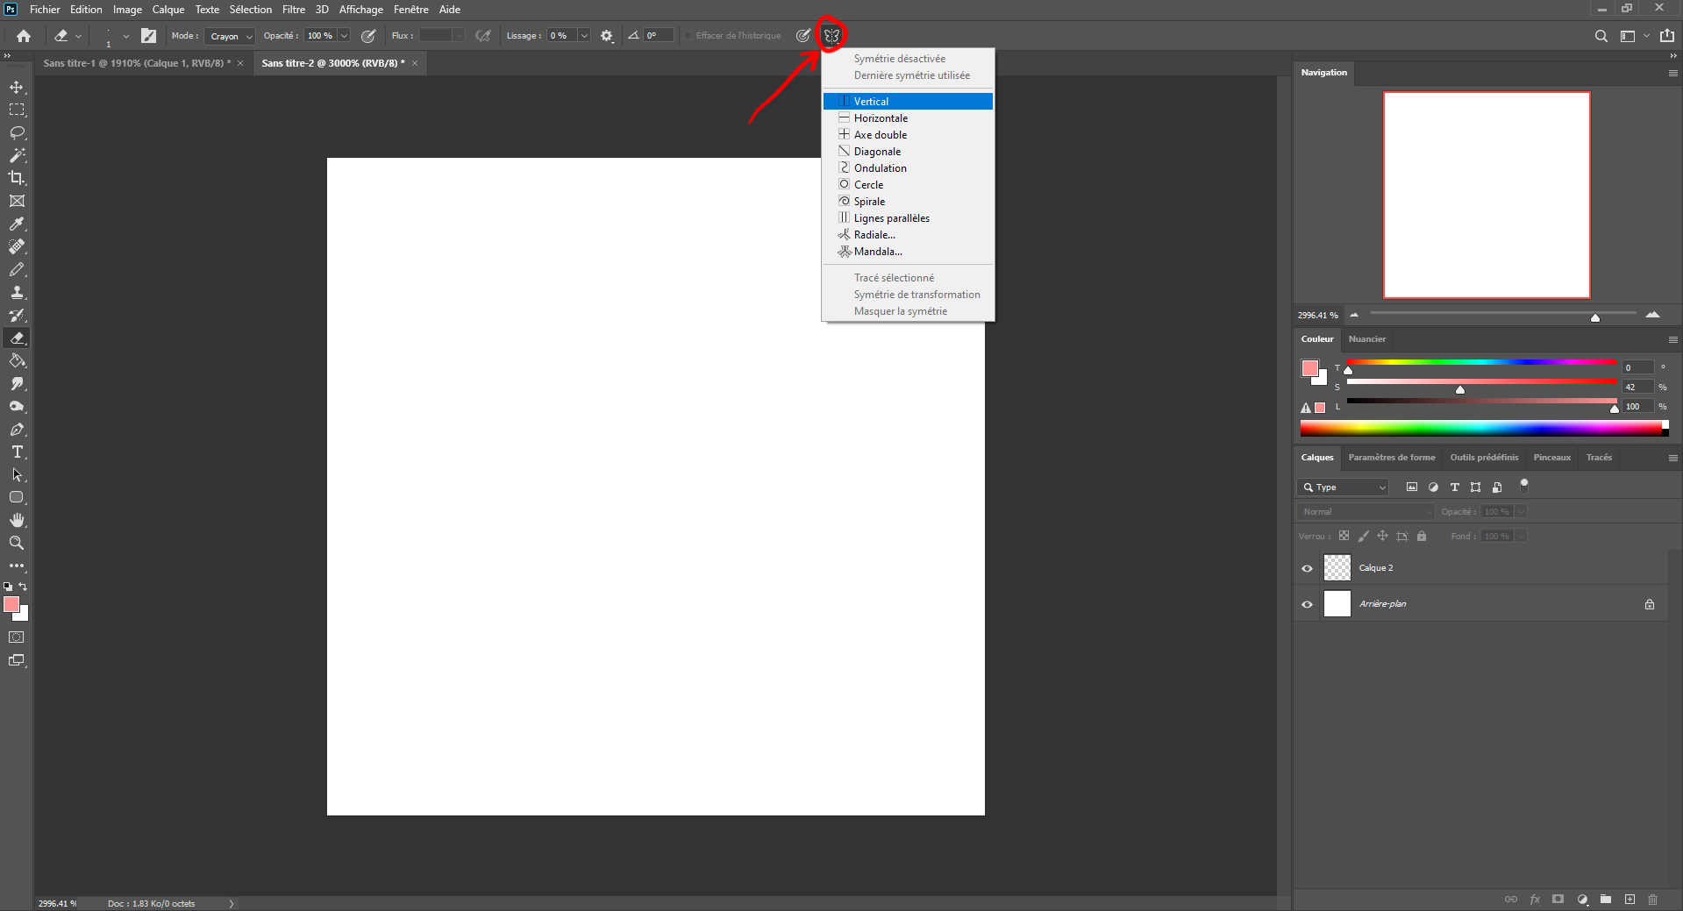Hide the Calque 2 layer
Viewport: 1683px width, 911px height.
(1307, 568)
